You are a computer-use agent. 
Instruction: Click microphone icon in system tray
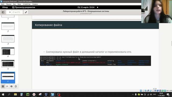pyautogui.click(x=136, y=95)
